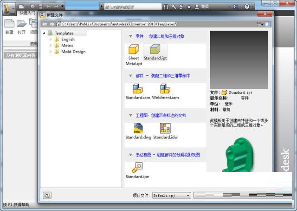Click the 零件 - 创建二维和三维对象 heading
The width and height of the screenshot is (297, 211).
[x=160, y=36]
